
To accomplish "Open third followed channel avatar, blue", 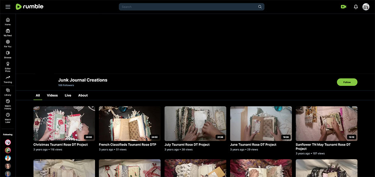I will [x=8, y=158].
